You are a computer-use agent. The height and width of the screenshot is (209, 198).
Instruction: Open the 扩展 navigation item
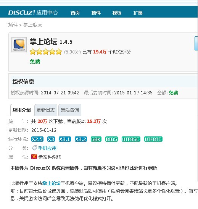point(138,13)
